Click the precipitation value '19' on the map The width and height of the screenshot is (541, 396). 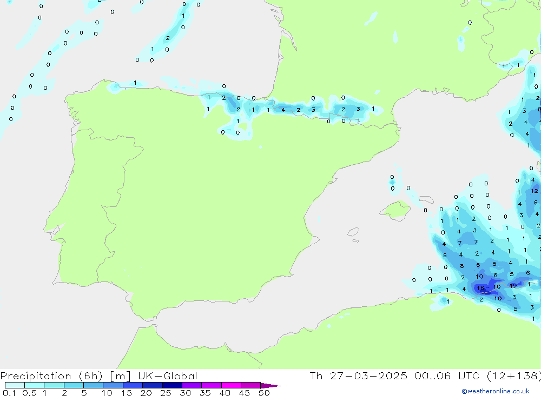coord(513,285)
